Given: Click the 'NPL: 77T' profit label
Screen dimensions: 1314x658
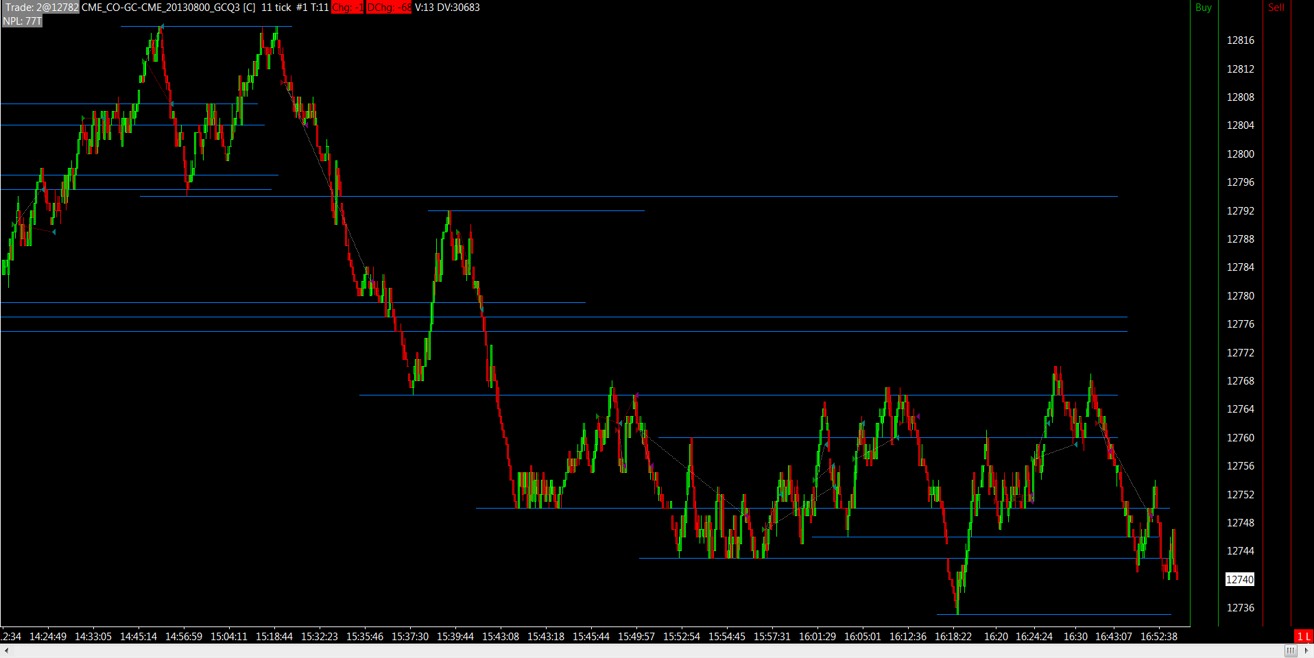Looking at the screenshot, I should 23,21.
